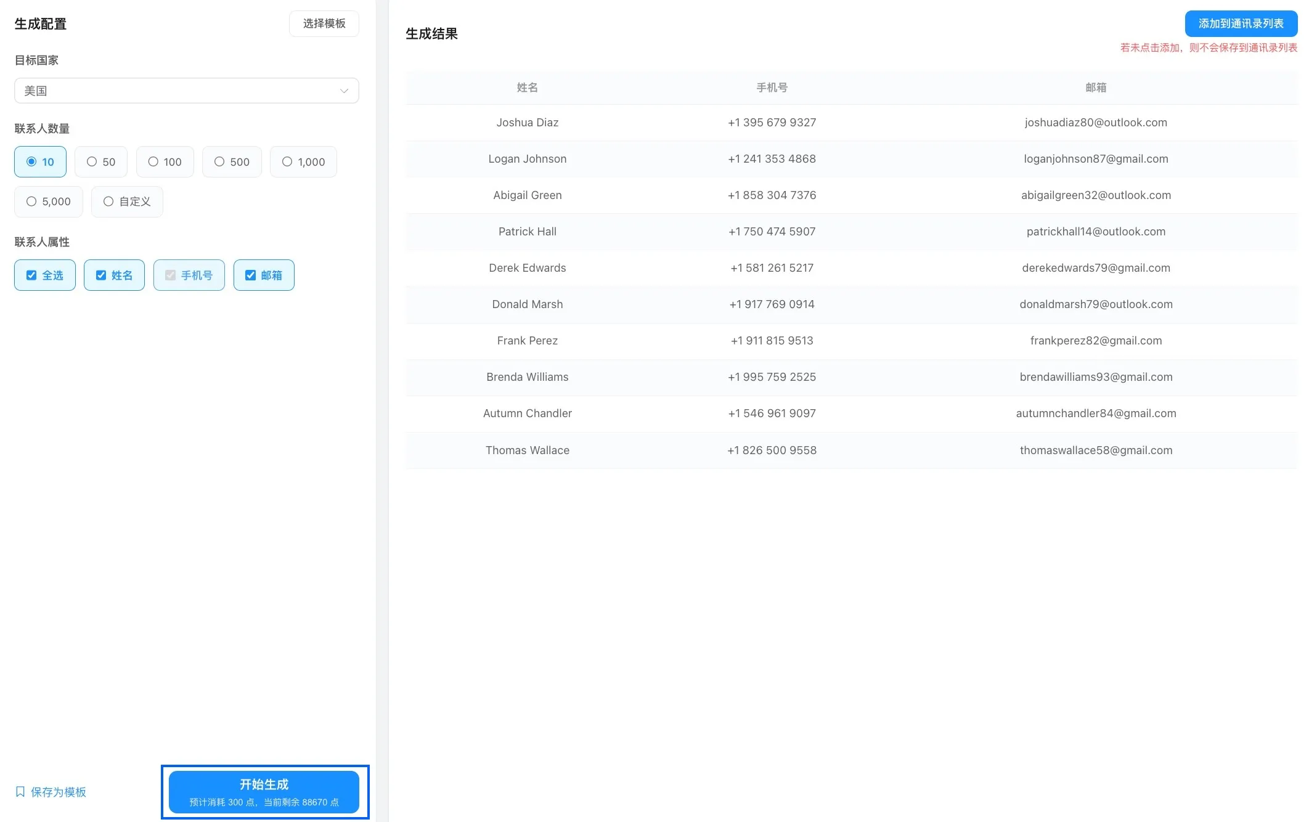The width and height of the screenshot is (1309, 822).
Task: Click email donaldmarsh79@outlook.com
Action: point(1096,304)
